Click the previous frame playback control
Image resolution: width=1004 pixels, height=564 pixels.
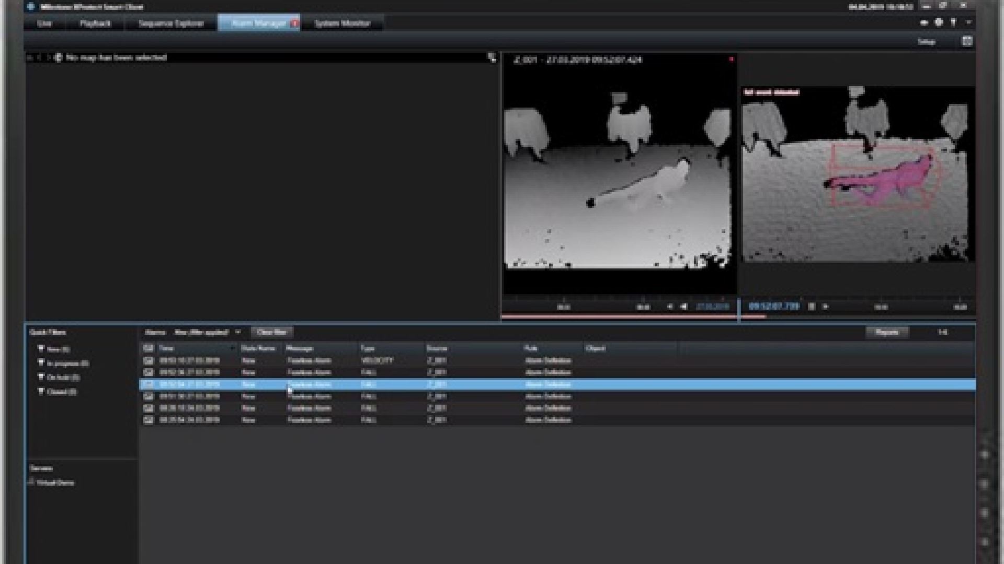coord(670,307)
